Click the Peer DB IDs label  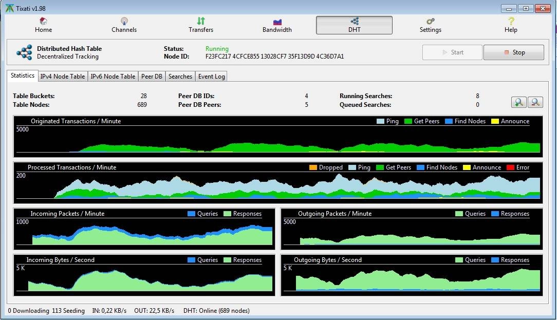[x=196, y=96]
